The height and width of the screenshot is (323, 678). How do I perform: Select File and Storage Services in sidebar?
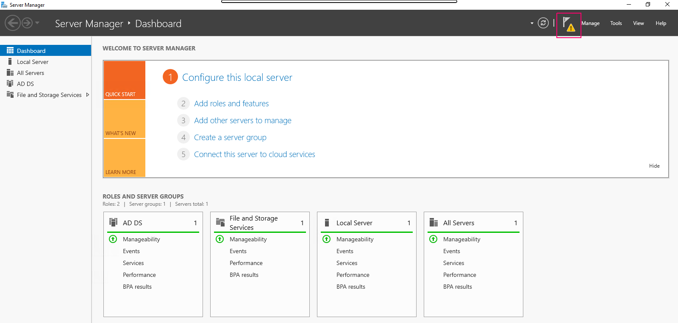point(45,95)
